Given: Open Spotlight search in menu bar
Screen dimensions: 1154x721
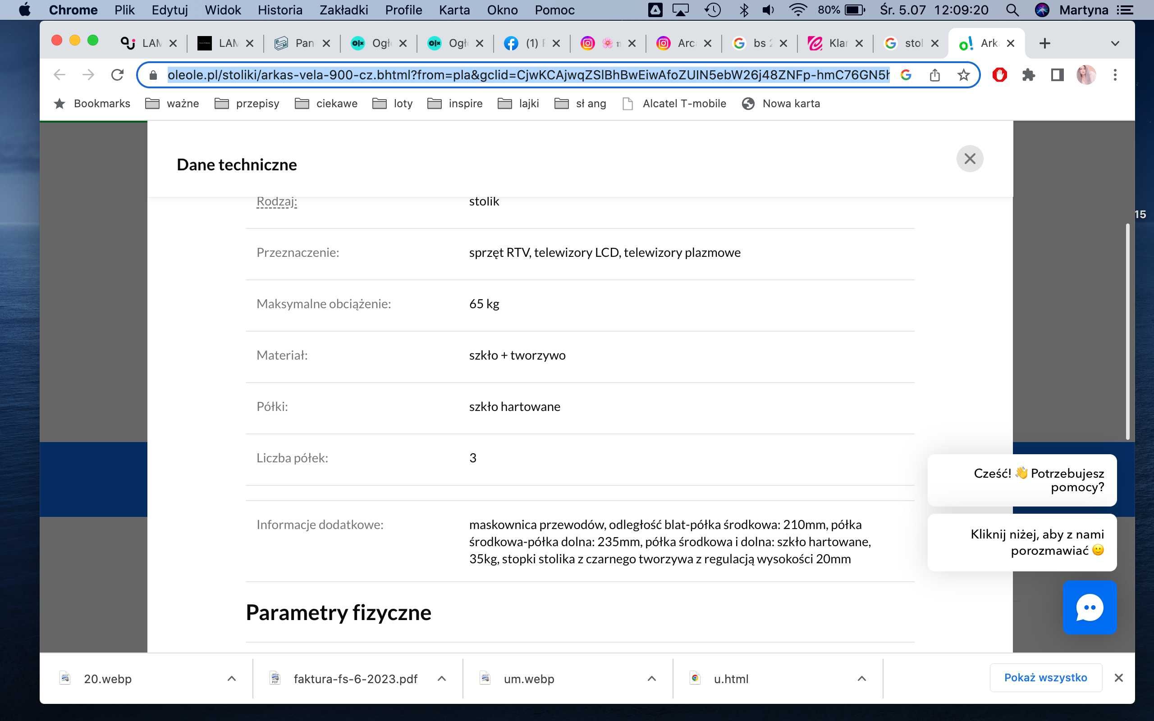Looking at the screenshot, I should point(1012,9).
